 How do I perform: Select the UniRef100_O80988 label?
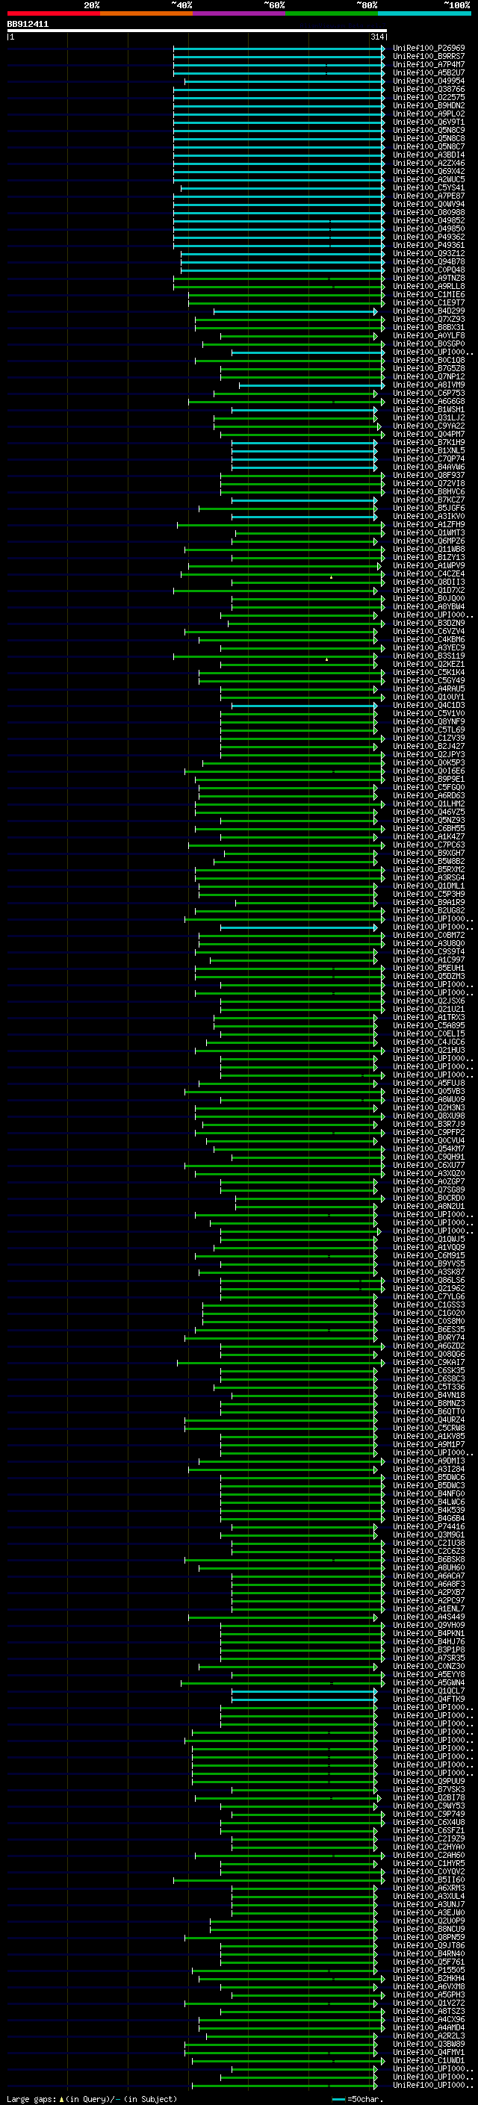point(429,213)
